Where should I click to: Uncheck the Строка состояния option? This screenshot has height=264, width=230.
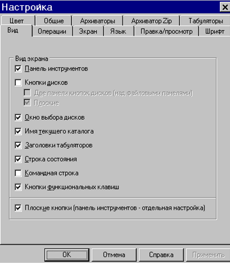coord(18,159)
